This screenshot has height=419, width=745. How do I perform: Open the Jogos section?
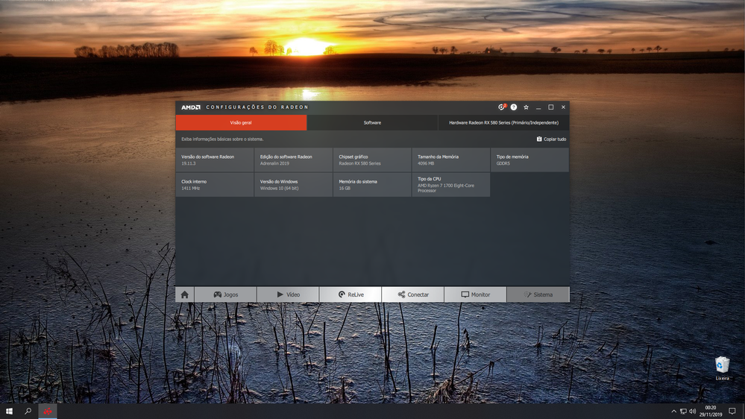[226, 294]
